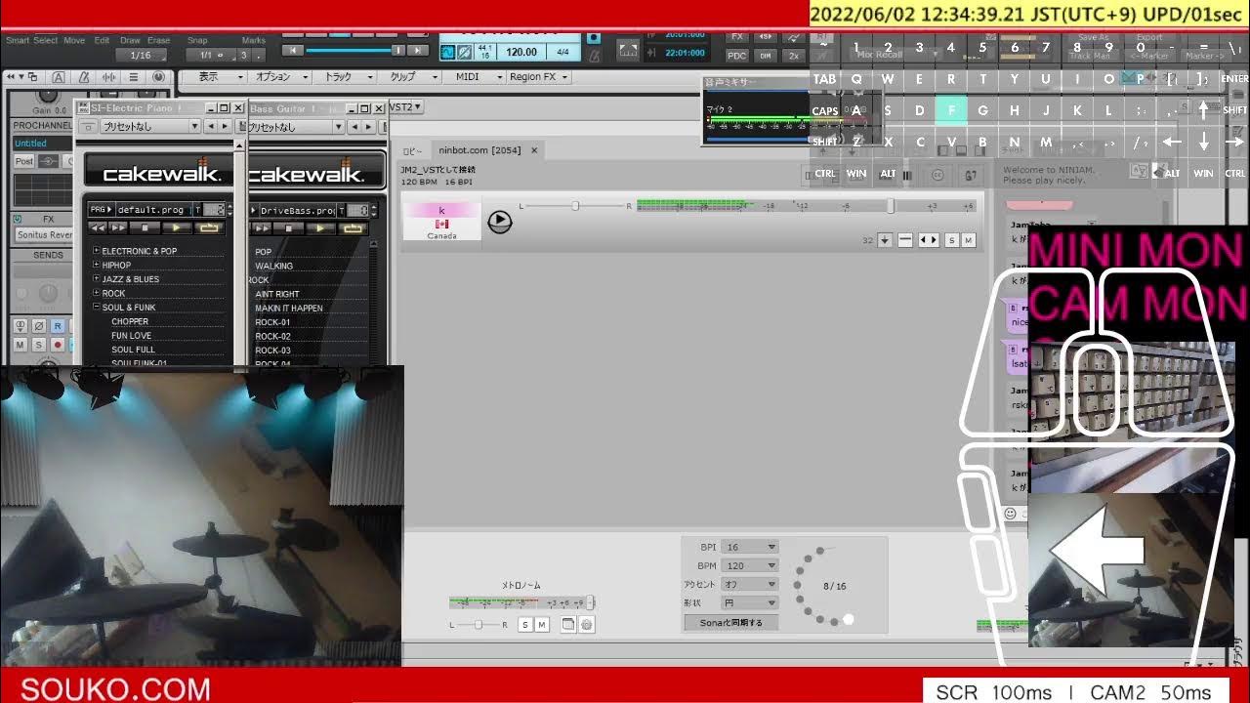Toggle FX bin power button in inspector
Screen dimensions: 1250x703
point(20,220)
